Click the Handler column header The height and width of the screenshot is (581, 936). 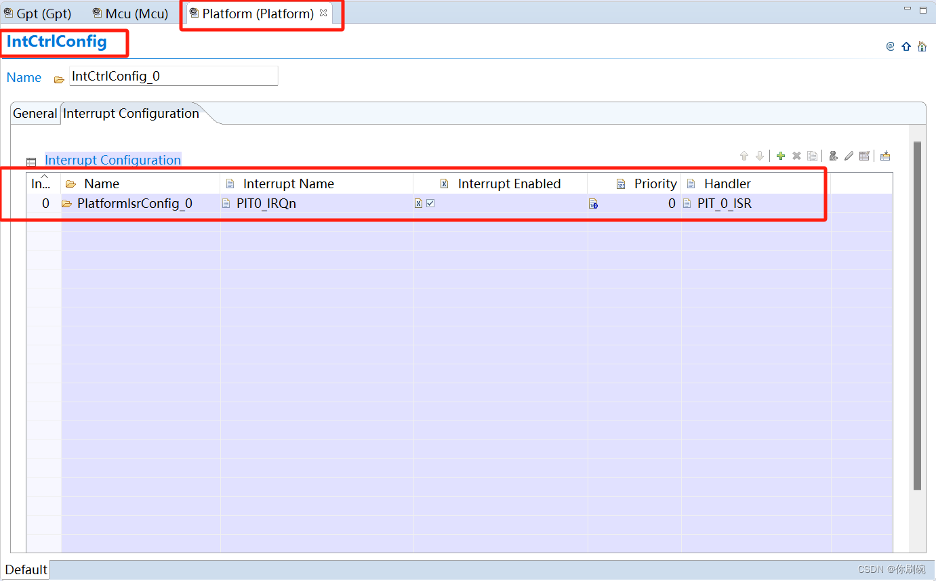756,184
